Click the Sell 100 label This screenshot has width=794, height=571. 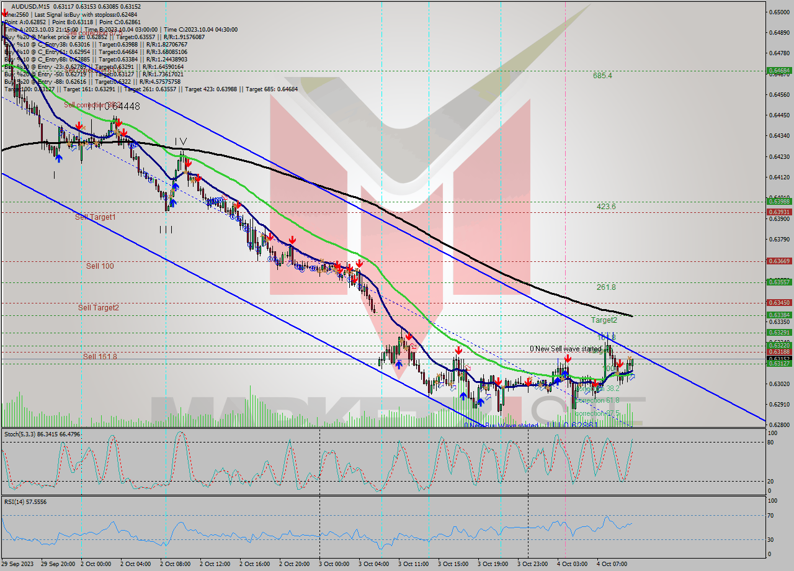(100, 266)
